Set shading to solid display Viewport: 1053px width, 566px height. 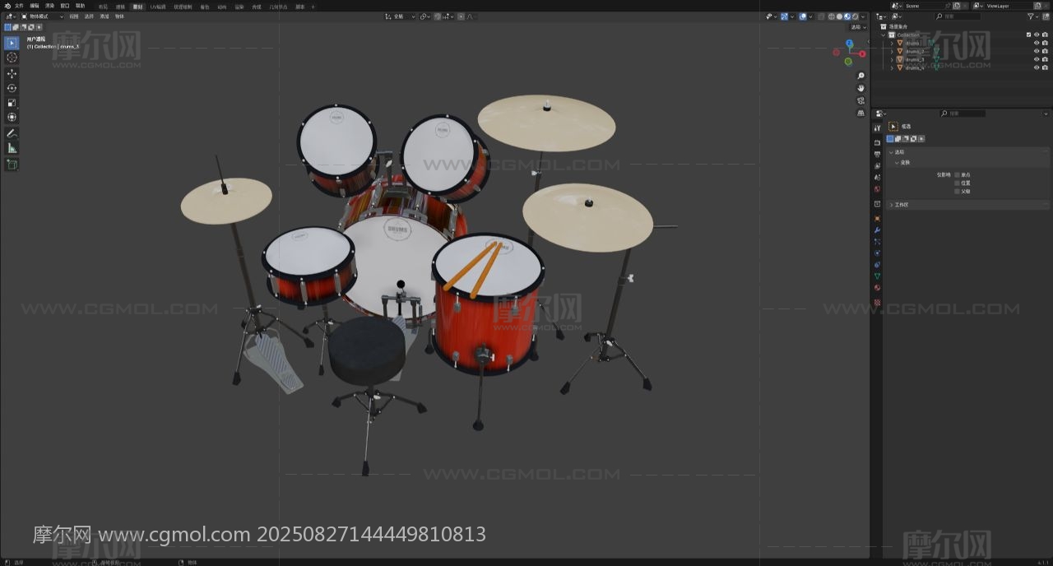click(840, 16)
